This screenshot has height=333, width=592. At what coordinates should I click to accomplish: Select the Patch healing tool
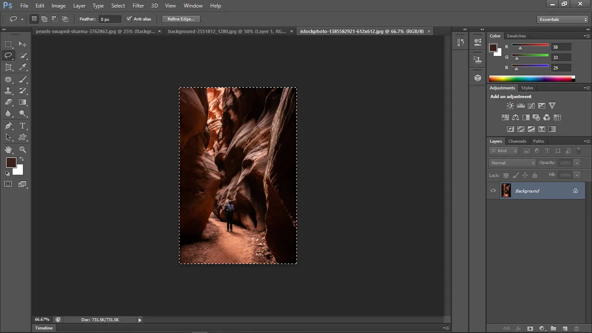coord(8,79)
